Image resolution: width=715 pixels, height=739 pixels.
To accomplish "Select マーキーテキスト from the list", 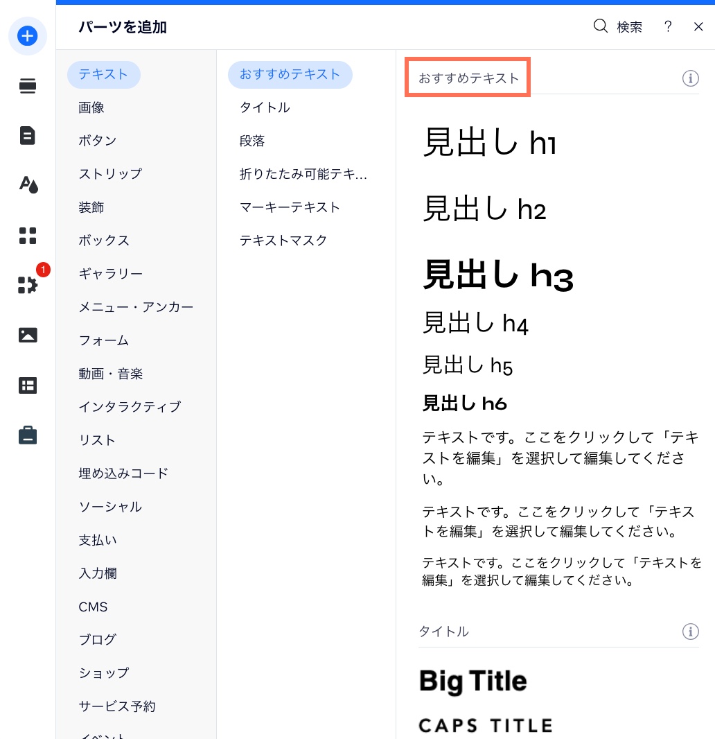I will point(290,207).
